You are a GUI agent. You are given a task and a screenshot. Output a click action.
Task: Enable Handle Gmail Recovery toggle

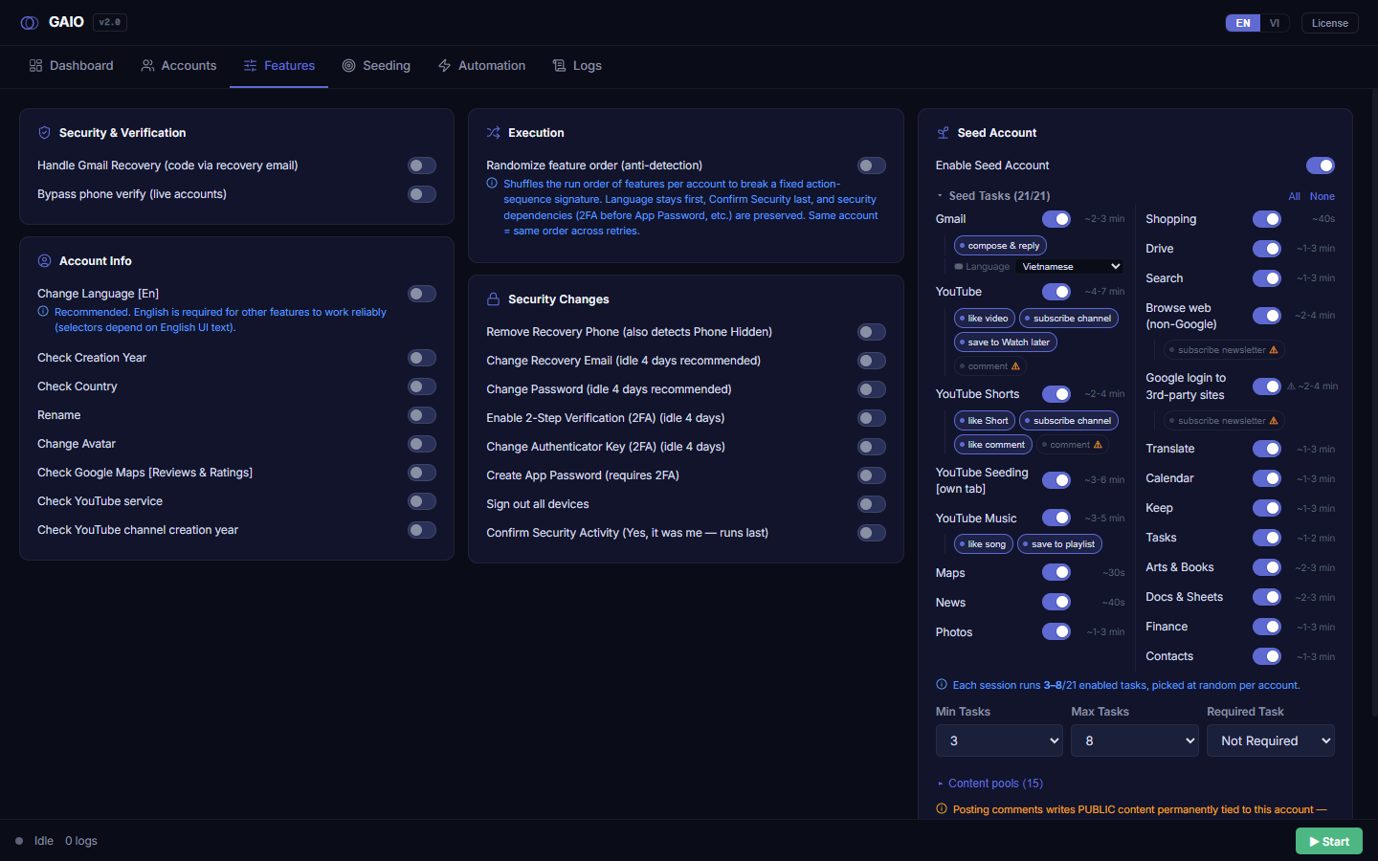click(x=422, y=166)
